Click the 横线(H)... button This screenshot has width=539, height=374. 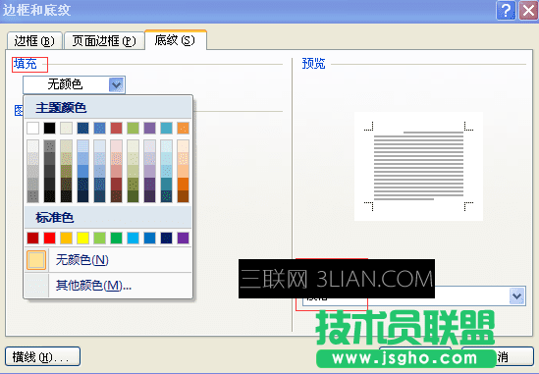click(42, 356)
